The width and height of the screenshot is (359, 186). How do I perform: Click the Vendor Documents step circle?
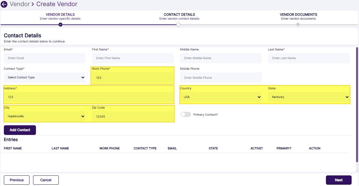coord(298,24)
